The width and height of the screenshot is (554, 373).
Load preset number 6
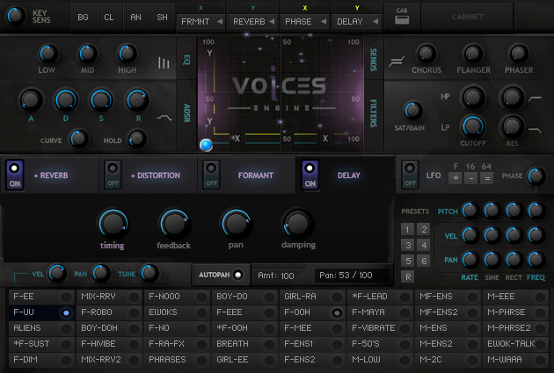point(424,261)
